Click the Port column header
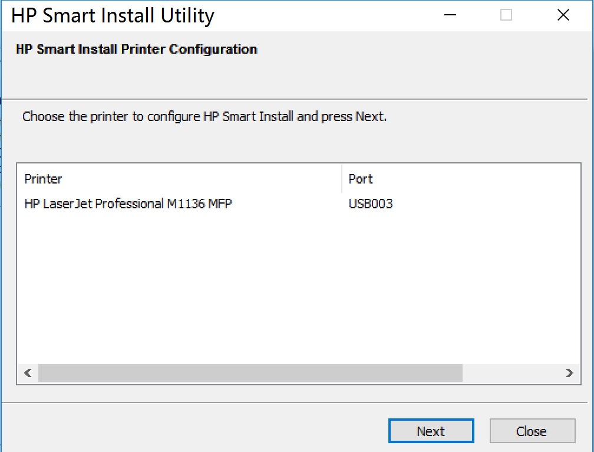The height and width of the screenshot is (452, 594). click(461, 179)
